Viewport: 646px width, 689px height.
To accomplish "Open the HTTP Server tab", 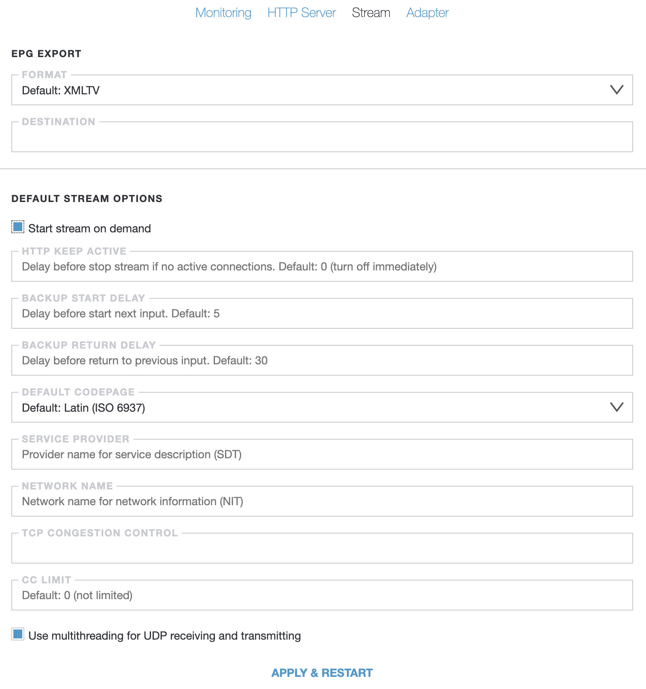I will tap(302, 13).
